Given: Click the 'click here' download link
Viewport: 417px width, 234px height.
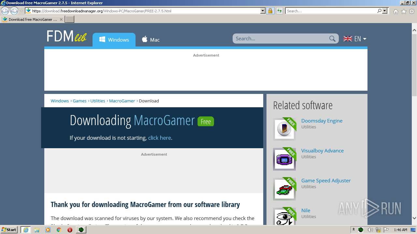Looking at the screenshot, I should point(160,138).
